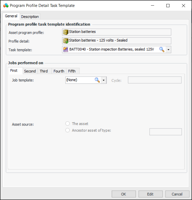Confirm with the OK button

coord(124,194)
